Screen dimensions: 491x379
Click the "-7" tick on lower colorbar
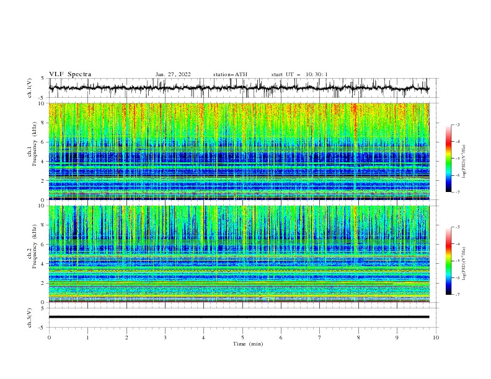coord(457,295)
